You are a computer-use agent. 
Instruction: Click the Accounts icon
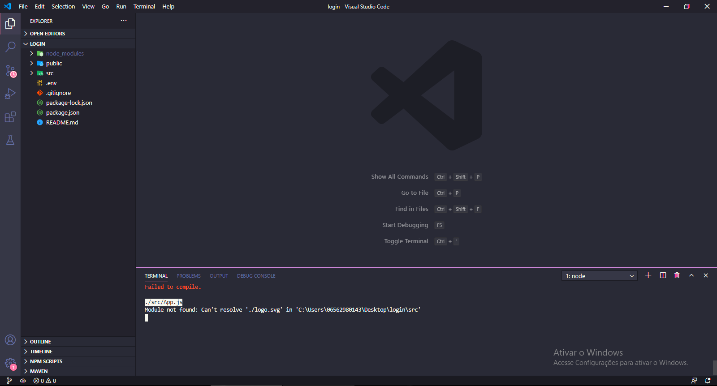[x=10, y=340]
